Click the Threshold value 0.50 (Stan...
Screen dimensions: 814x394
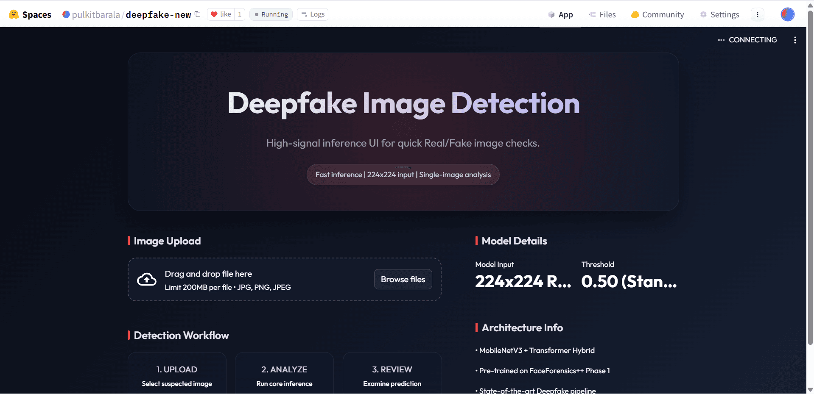click(x=629, y=281)
